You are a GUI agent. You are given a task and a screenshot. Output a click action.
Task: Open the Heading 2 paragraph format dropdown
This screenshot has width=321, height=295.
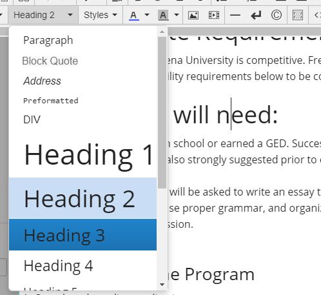pos(43,15)
